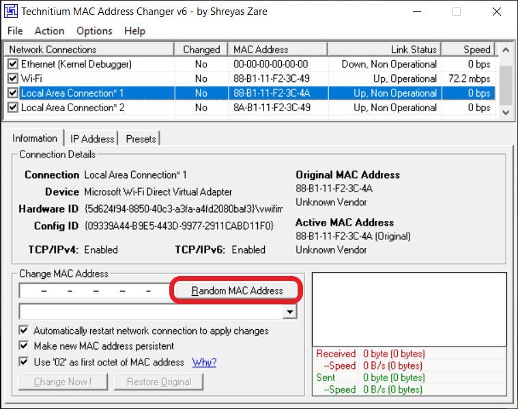The width and height of the screenshot is (518, 409).
Task: Click the Active MAC Address value (Original)
Action: [x=353, y=236]
